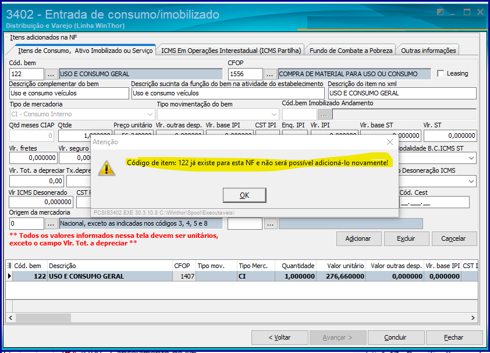Viewport: 490px width, 353px height.
Task: Open the Desoneração ICMS dropdown
Action: point(471,181)
